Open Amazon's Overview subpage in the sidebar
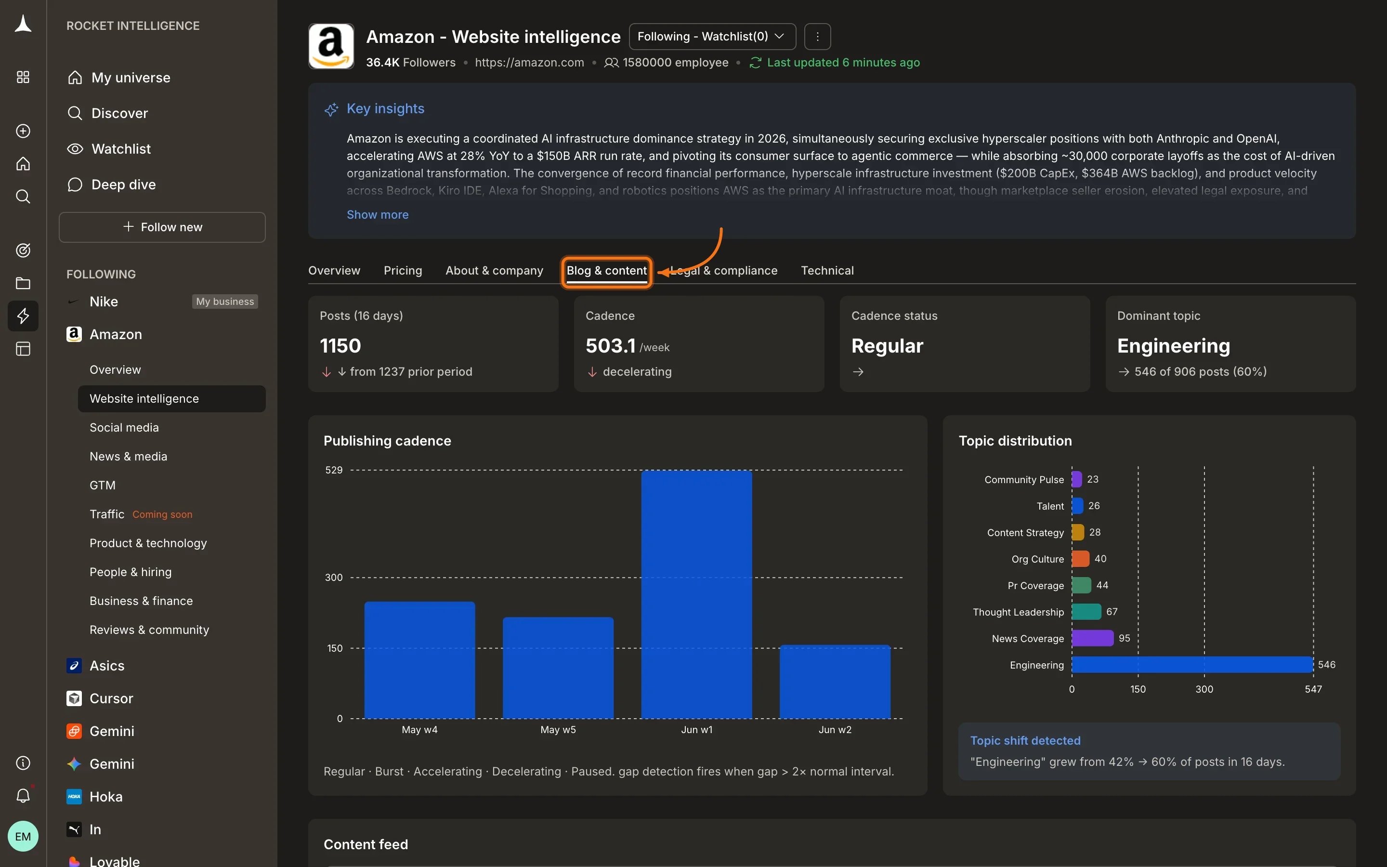1387x867 pixels. (x=115, y=370)
